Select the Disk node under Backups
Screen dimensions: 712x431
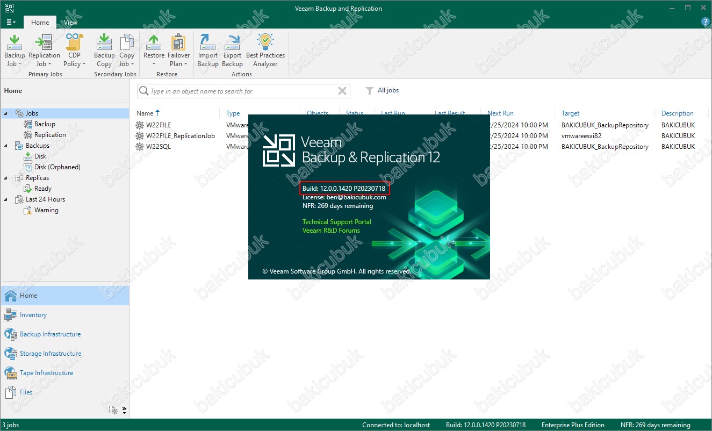(40, 156)
